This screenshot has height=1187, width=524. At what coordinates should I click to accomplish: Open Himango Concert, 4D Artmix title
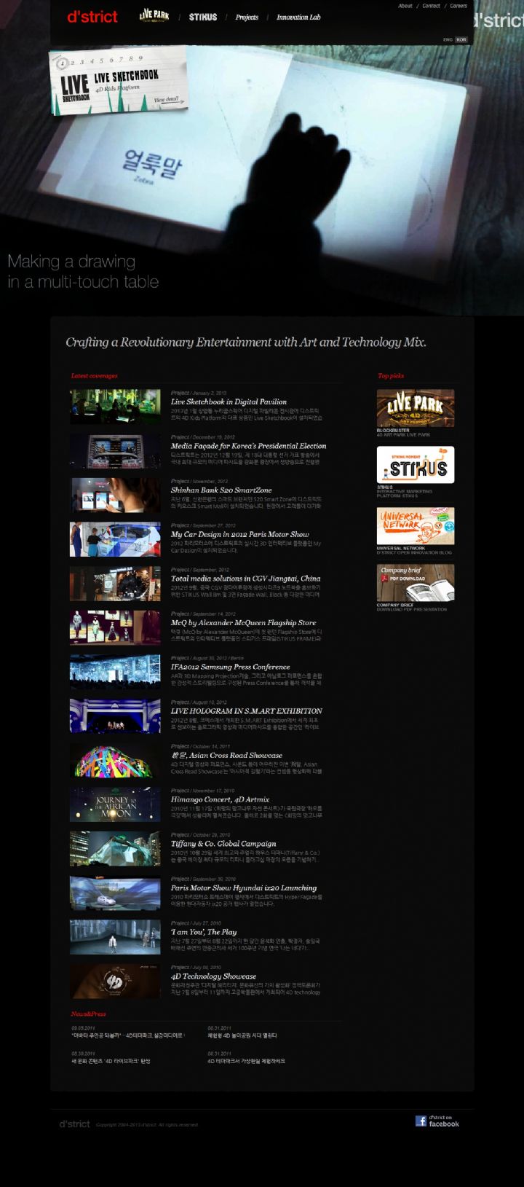coord(221,799)
